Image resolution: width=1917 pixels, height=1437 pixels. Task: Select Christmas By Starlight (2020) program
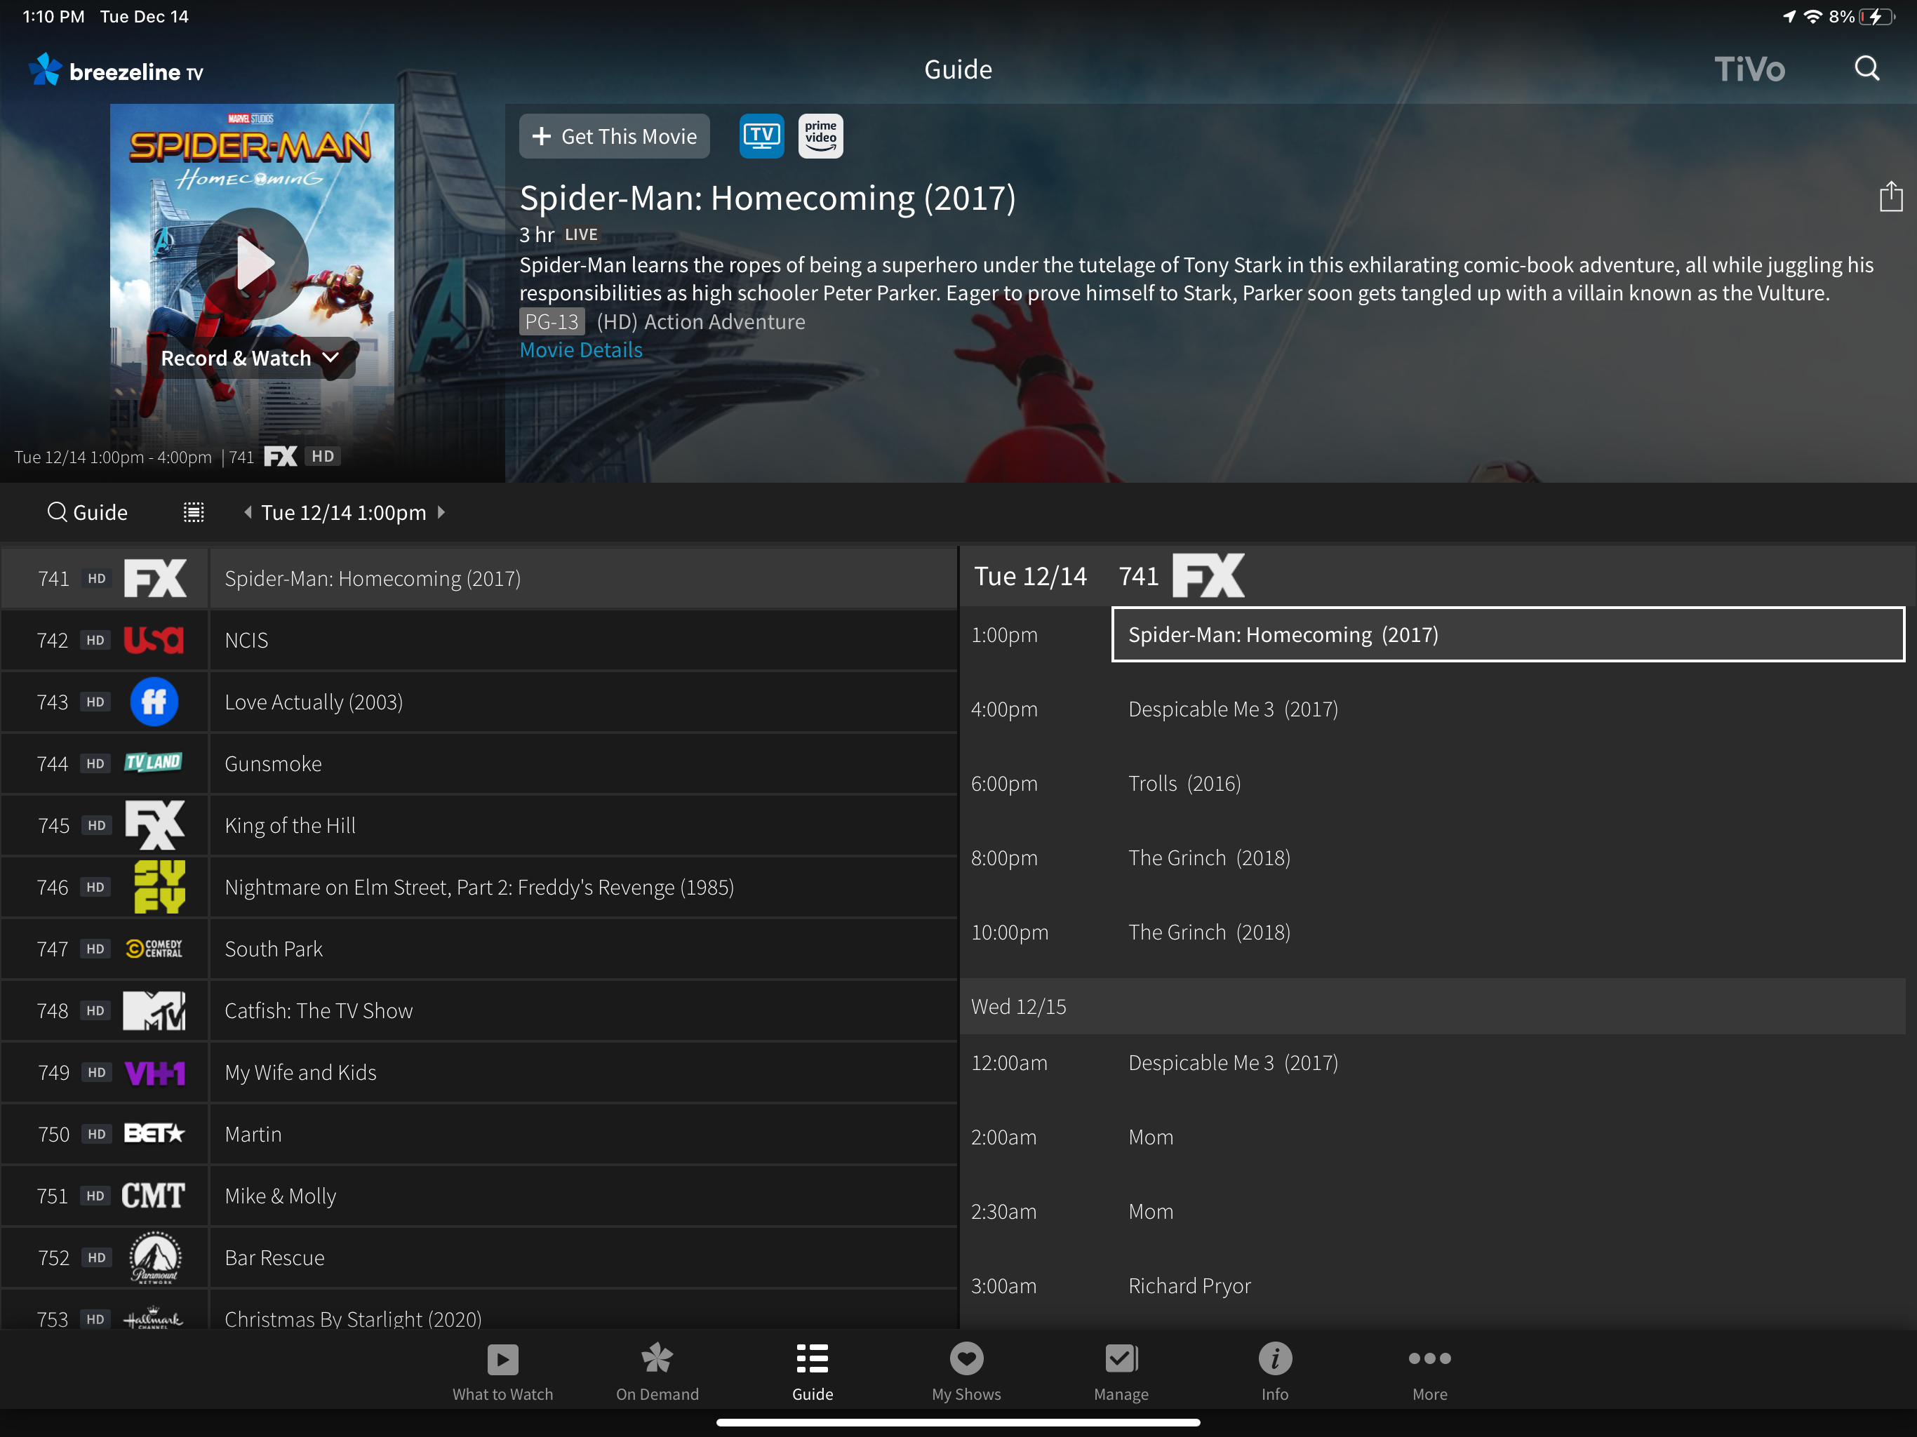point(583,1311)
